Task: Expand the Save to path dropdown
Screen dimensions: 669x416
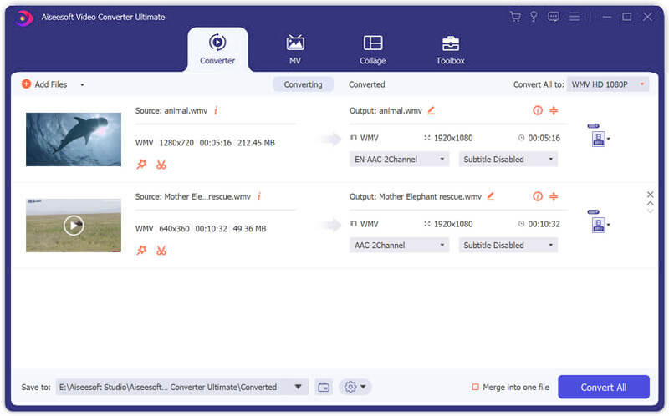Action: click(299, 387)
